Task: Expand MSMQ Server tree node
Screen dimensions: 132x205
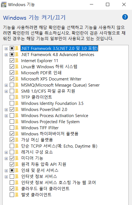Action: [x=6, y=85]
